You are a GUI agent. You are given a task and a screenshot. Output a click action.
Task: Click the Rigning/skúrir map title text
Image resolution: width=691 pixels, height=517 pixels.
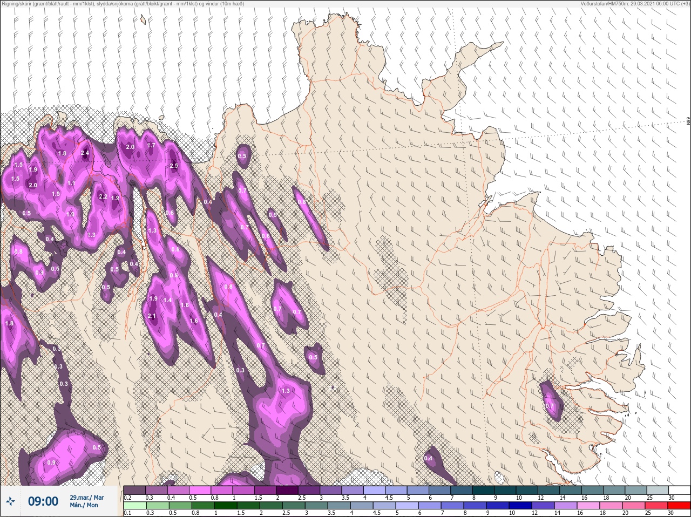[123, 4]
